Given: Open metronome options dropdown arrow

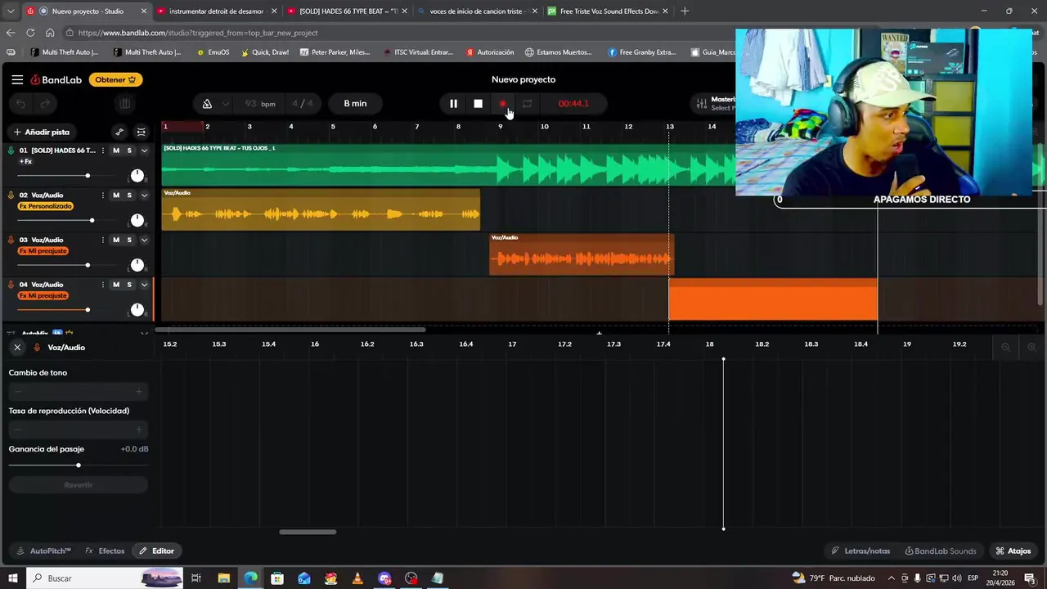Looking at the screenshot, I should click(x=226, y=104).
